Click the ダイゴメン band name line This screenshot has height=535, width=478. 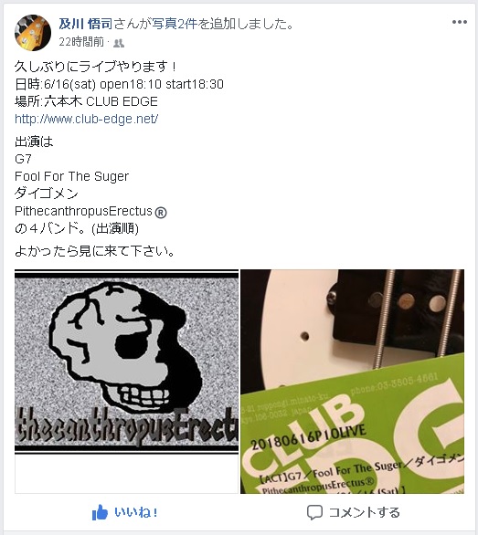[47, 194]
